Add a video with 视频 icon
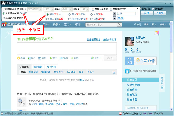The image size is (174, 116). point(40,58)
